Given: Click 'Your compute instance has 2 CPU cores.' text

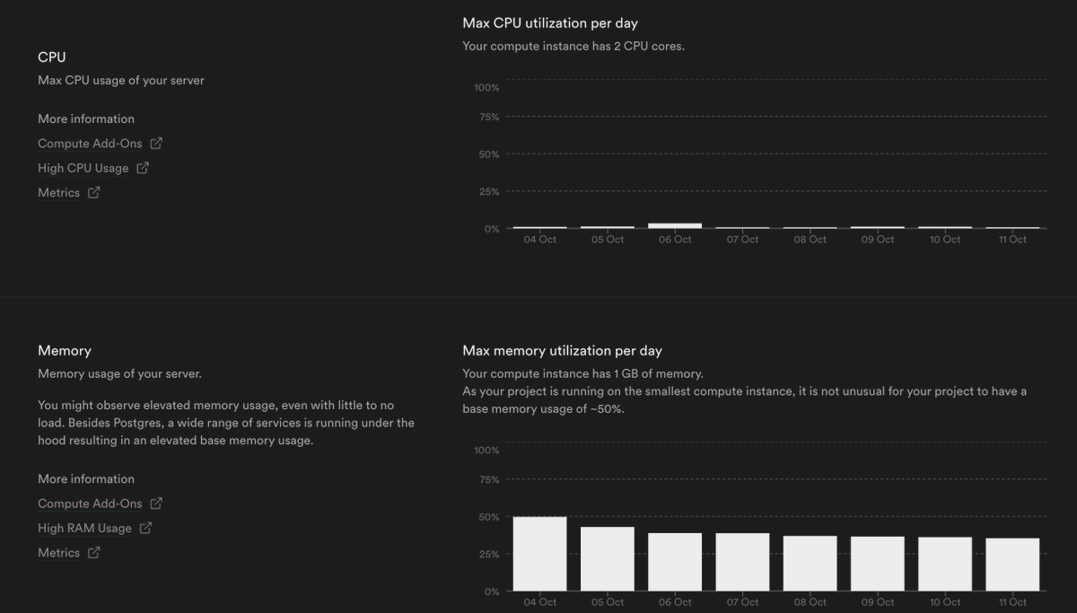Looking at the screenshot, I should [x=574, y=46].
